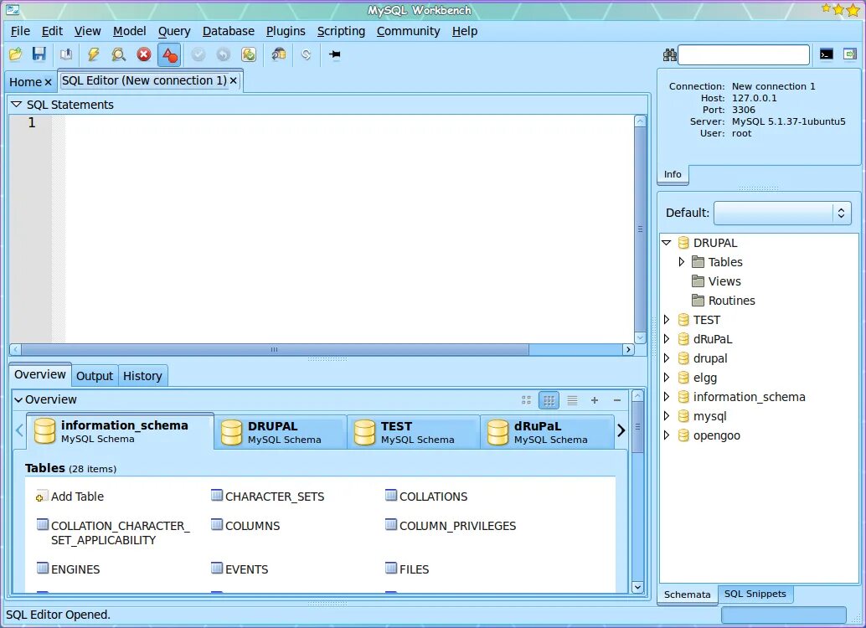Click the greyed commit checkmark icon
The width and height of the screenshot is (866, 628).
198,54
